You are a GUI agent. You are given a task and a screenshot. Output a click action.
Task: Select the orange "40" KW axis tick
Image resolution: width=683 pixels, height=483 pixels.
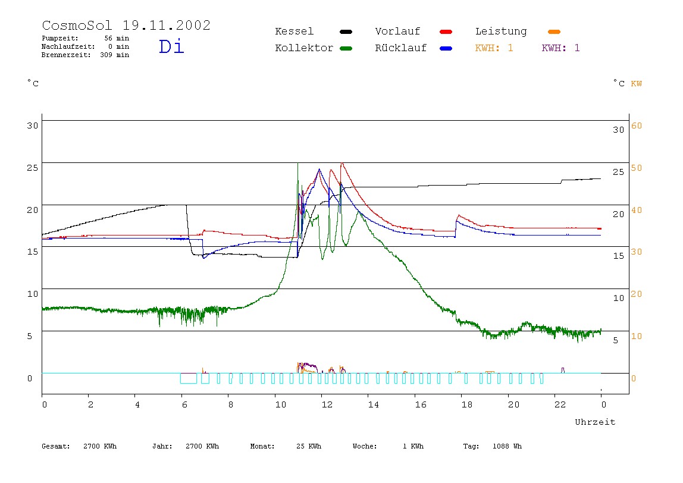tap(637, 211)
